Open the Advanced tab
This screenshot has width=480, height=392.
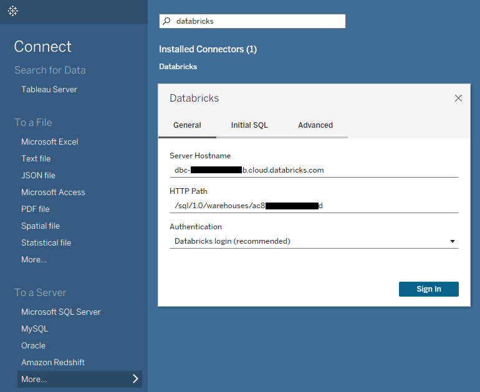pos(315,125)
